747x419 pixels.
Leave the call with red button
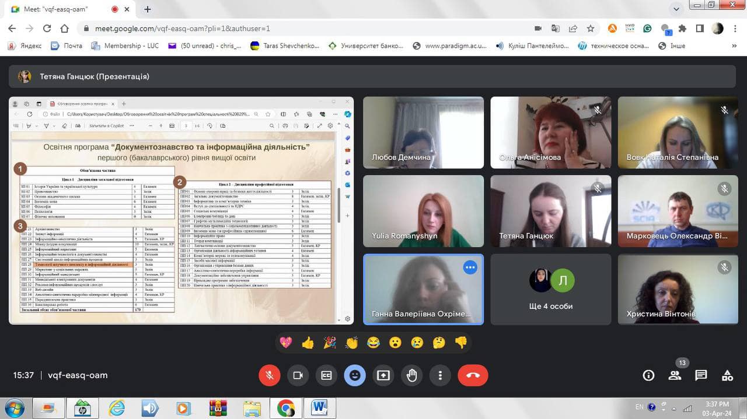pos(473,375)
